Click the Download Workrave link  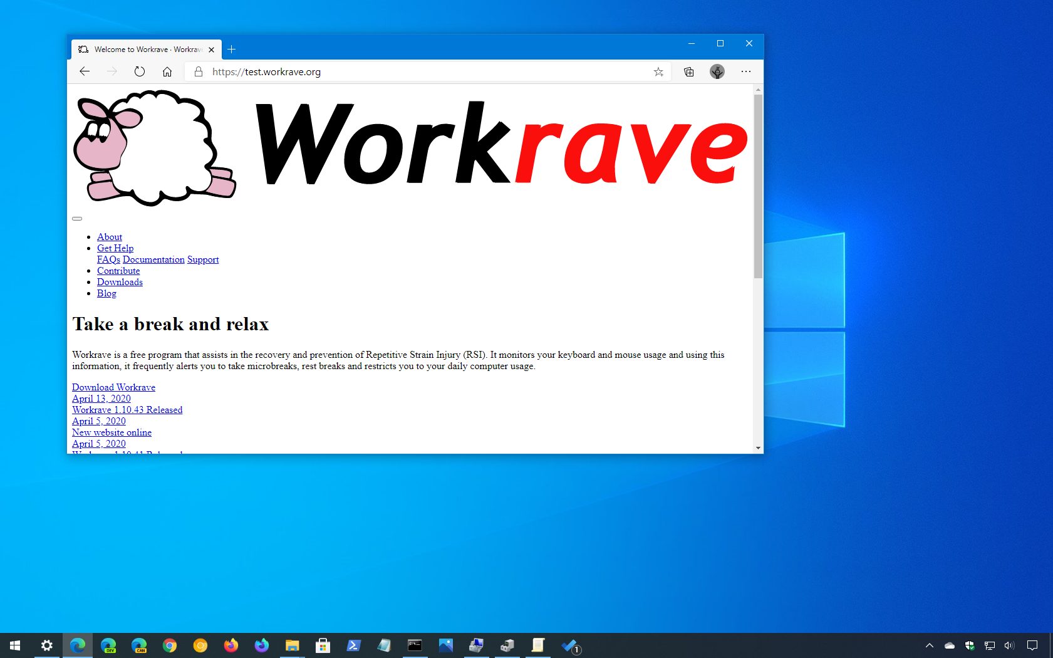(x=113, y=387)
